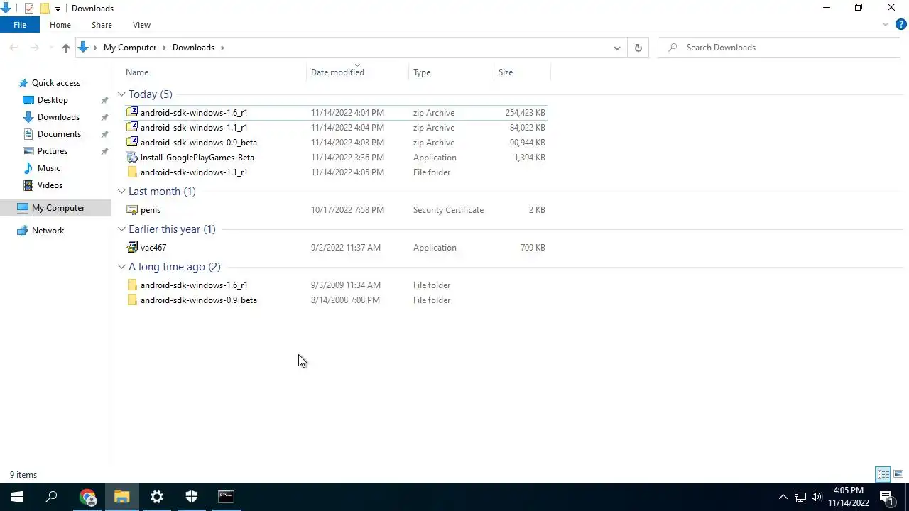Select the Install-GooglePlayGames-Beta application icon
This screenshot has width=909, height=511.
click(131, 157)
